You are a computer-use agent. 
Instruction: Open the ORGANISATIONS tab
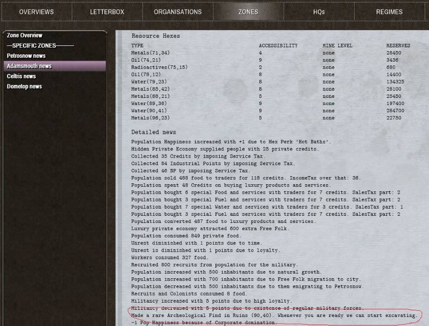pyautogui.click(x=178, y=12)
